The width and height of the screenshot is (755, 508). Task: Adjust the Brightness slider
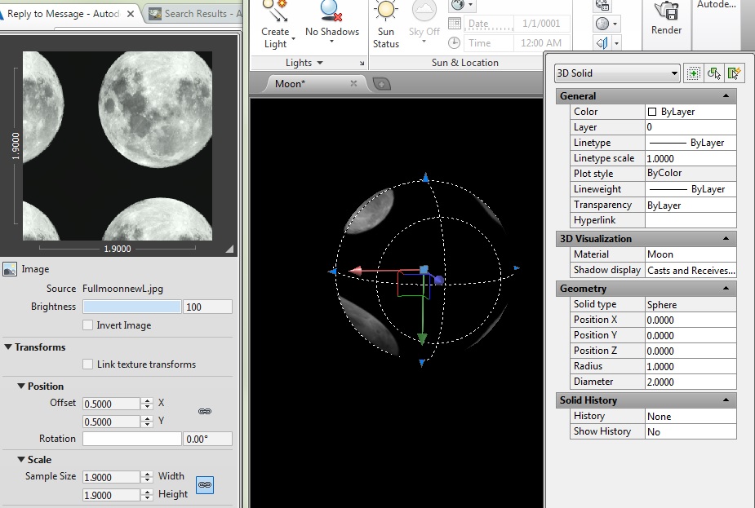point(131,306)
